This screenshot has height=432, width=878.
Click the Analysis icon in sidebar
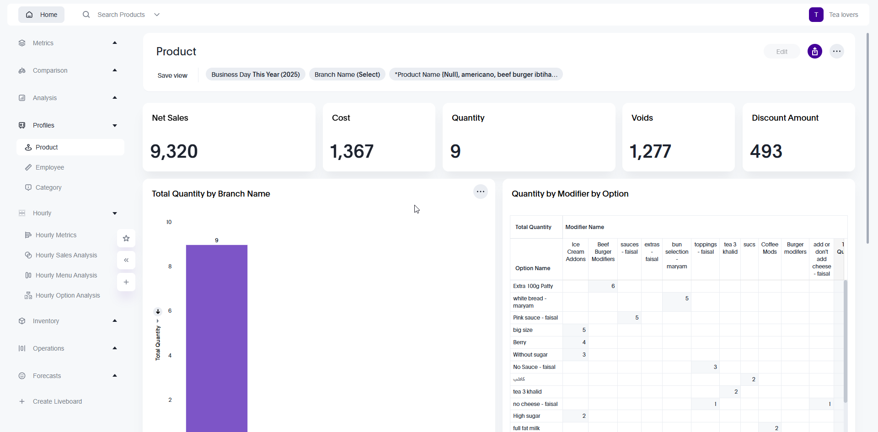(x=22, y=97)
